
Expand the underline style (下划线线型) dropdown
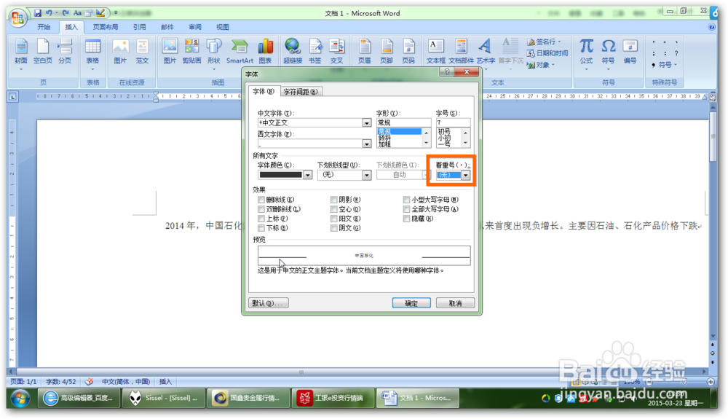[x=366, y=175]
